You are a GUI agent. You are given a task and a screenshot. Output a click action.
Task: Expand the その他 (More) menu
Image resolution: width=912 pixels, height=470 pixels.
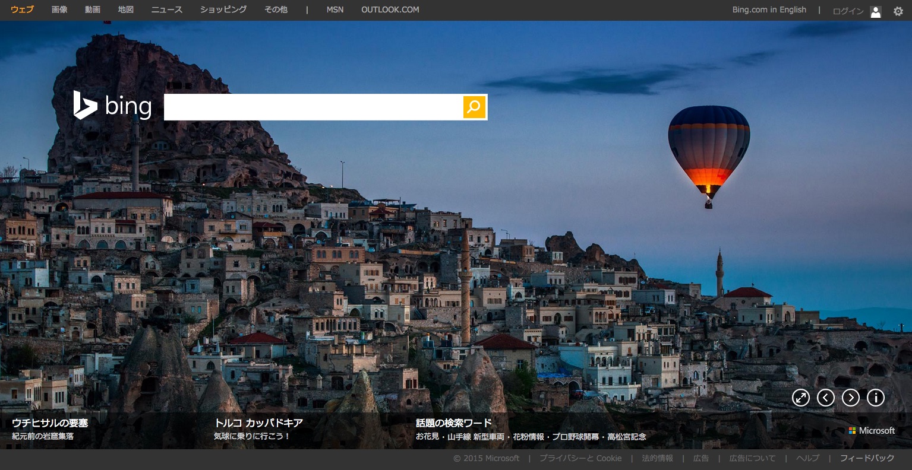coord(276,9)
